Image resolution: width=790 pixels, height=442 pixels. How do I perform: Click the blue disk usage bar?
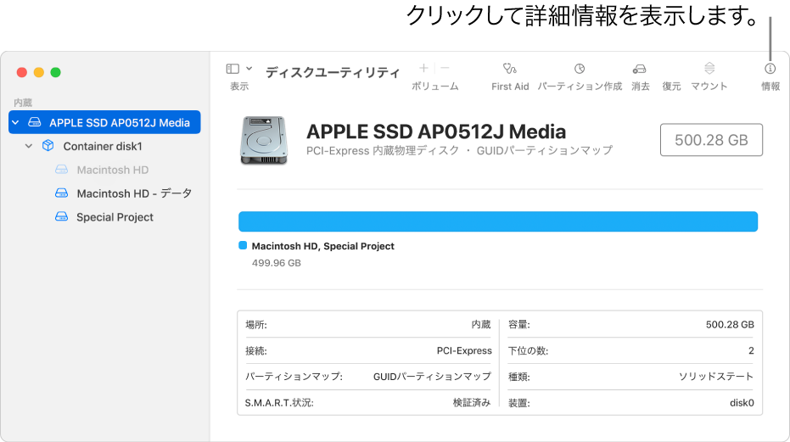point(498,221)
